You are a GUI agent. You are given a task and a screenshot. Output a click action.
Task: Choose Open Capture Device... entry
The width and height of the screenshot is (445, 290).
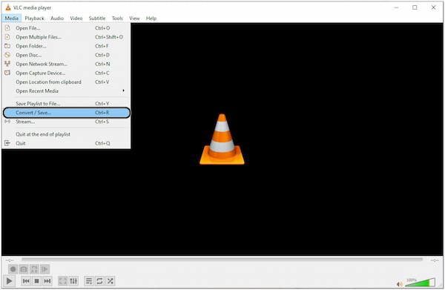67,73
